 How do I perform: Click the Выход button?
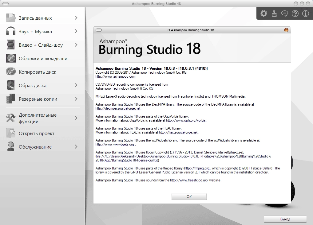coord(285,219)
